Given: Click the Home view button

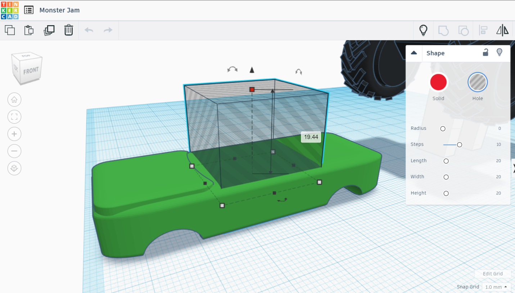Looking at the screenshot, I should (x=14, y=100).
